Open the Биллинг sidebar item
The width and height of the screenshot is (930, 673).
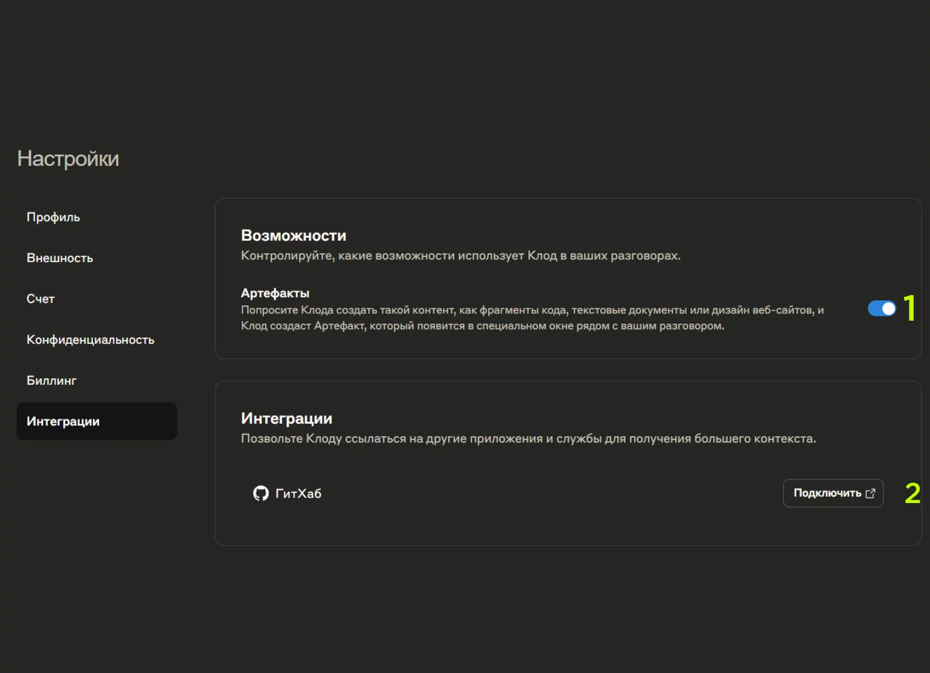coord(52,381)
